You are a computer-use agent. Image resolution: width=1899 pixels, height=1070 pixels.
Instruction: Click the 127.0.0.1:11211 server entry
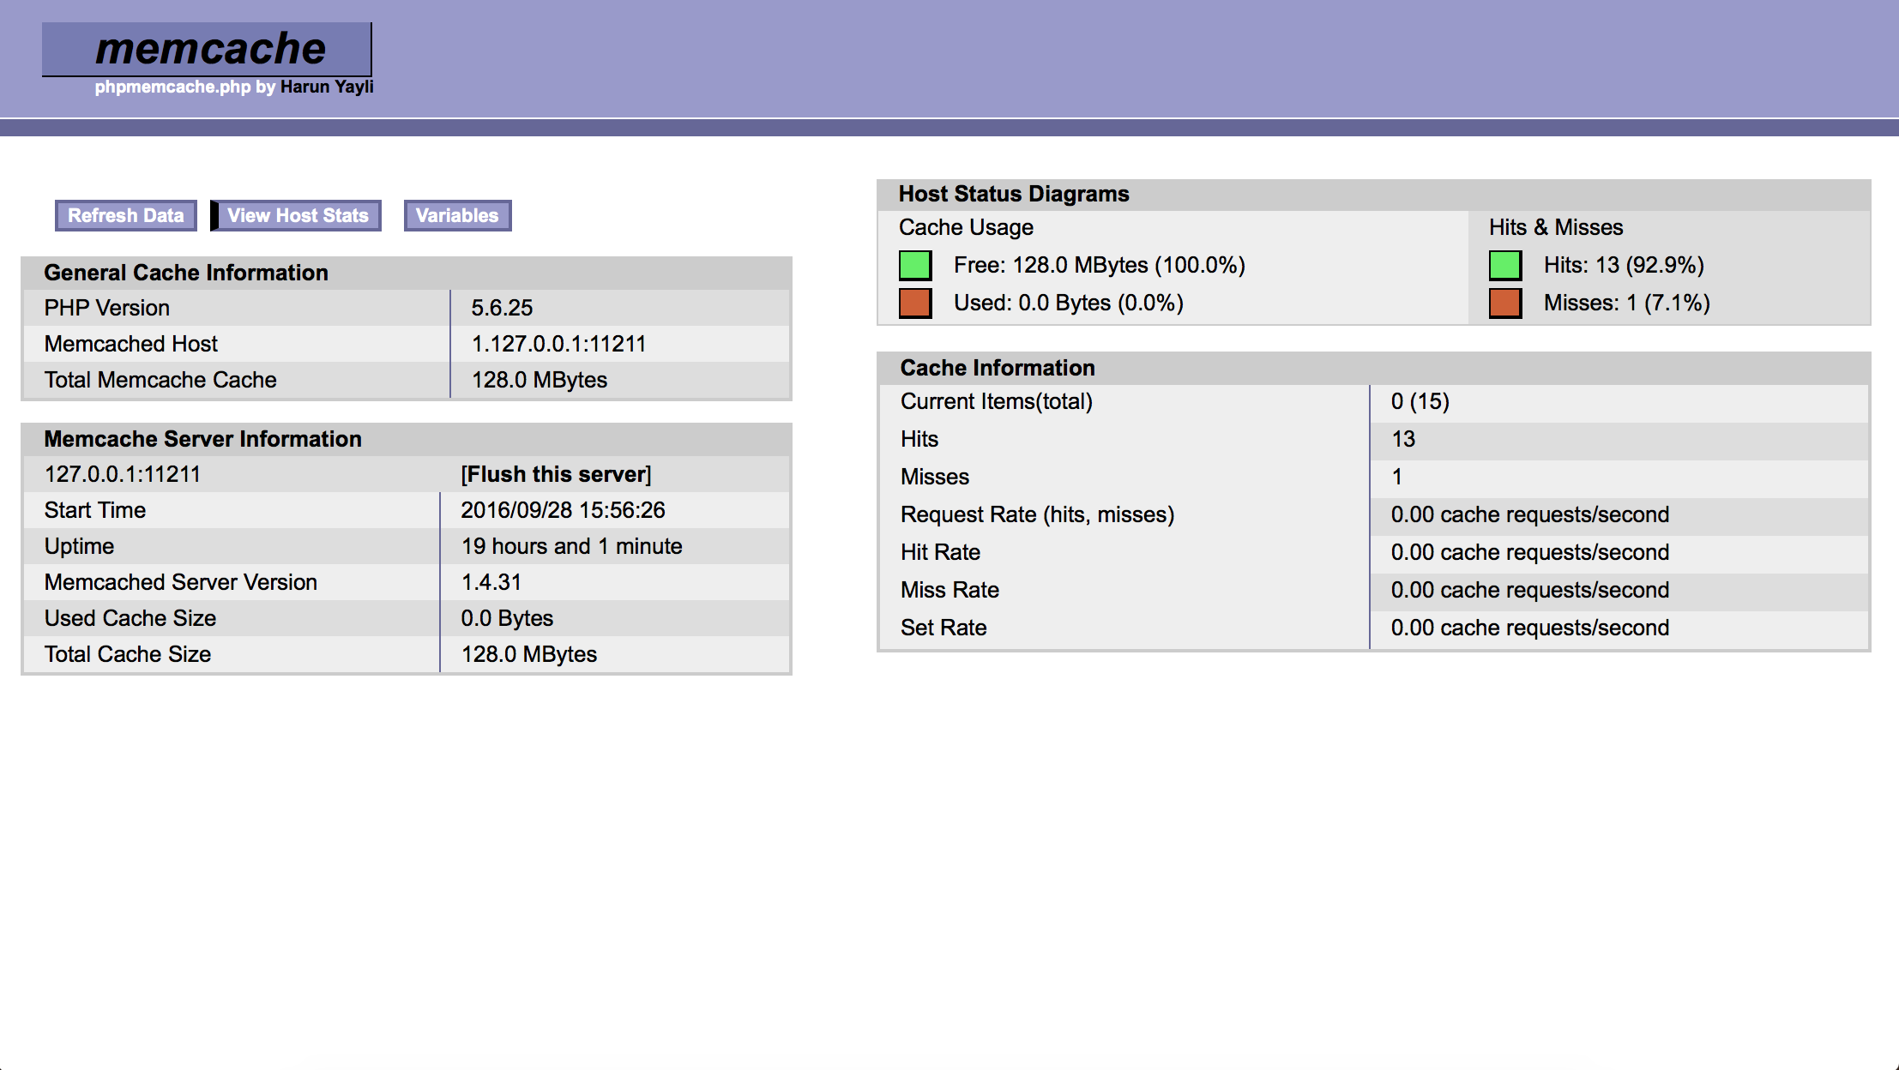pos(123,474)
